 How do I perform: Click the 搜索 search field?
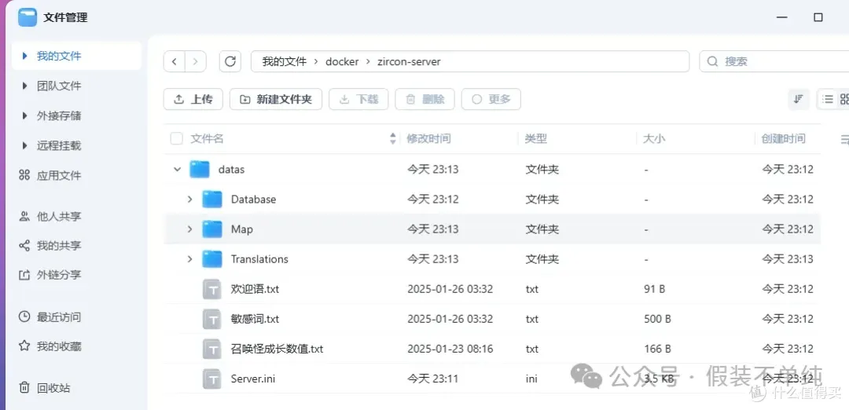click(770, 61)
